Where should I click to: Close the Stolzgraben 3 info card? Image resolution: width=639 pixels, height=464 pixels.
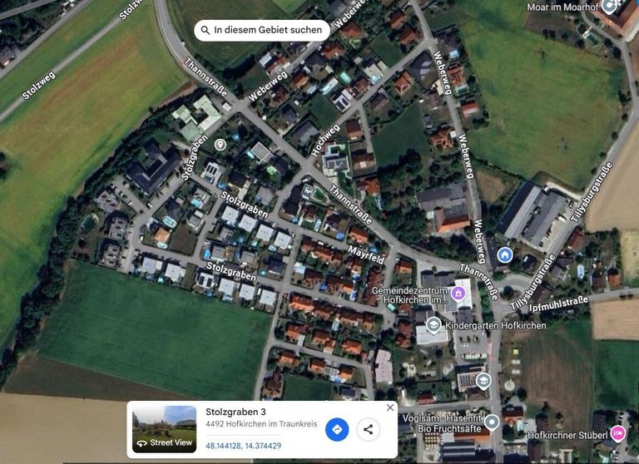pyautogui.click(x=390, y=407)
